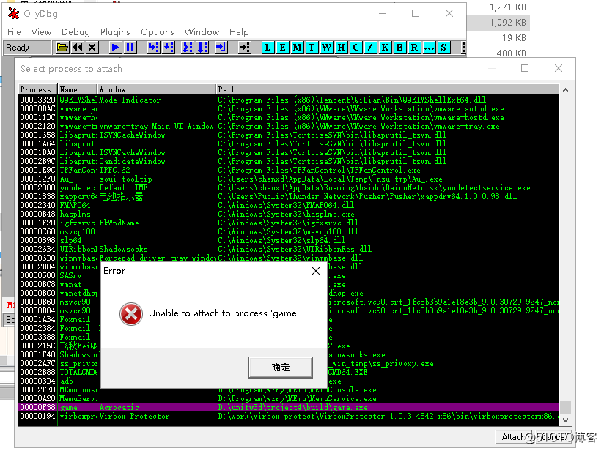This screenshot has width=604, height=451.
Task: Select the igfxsrvc process row 00001F20
Action: tap(289, 223)
